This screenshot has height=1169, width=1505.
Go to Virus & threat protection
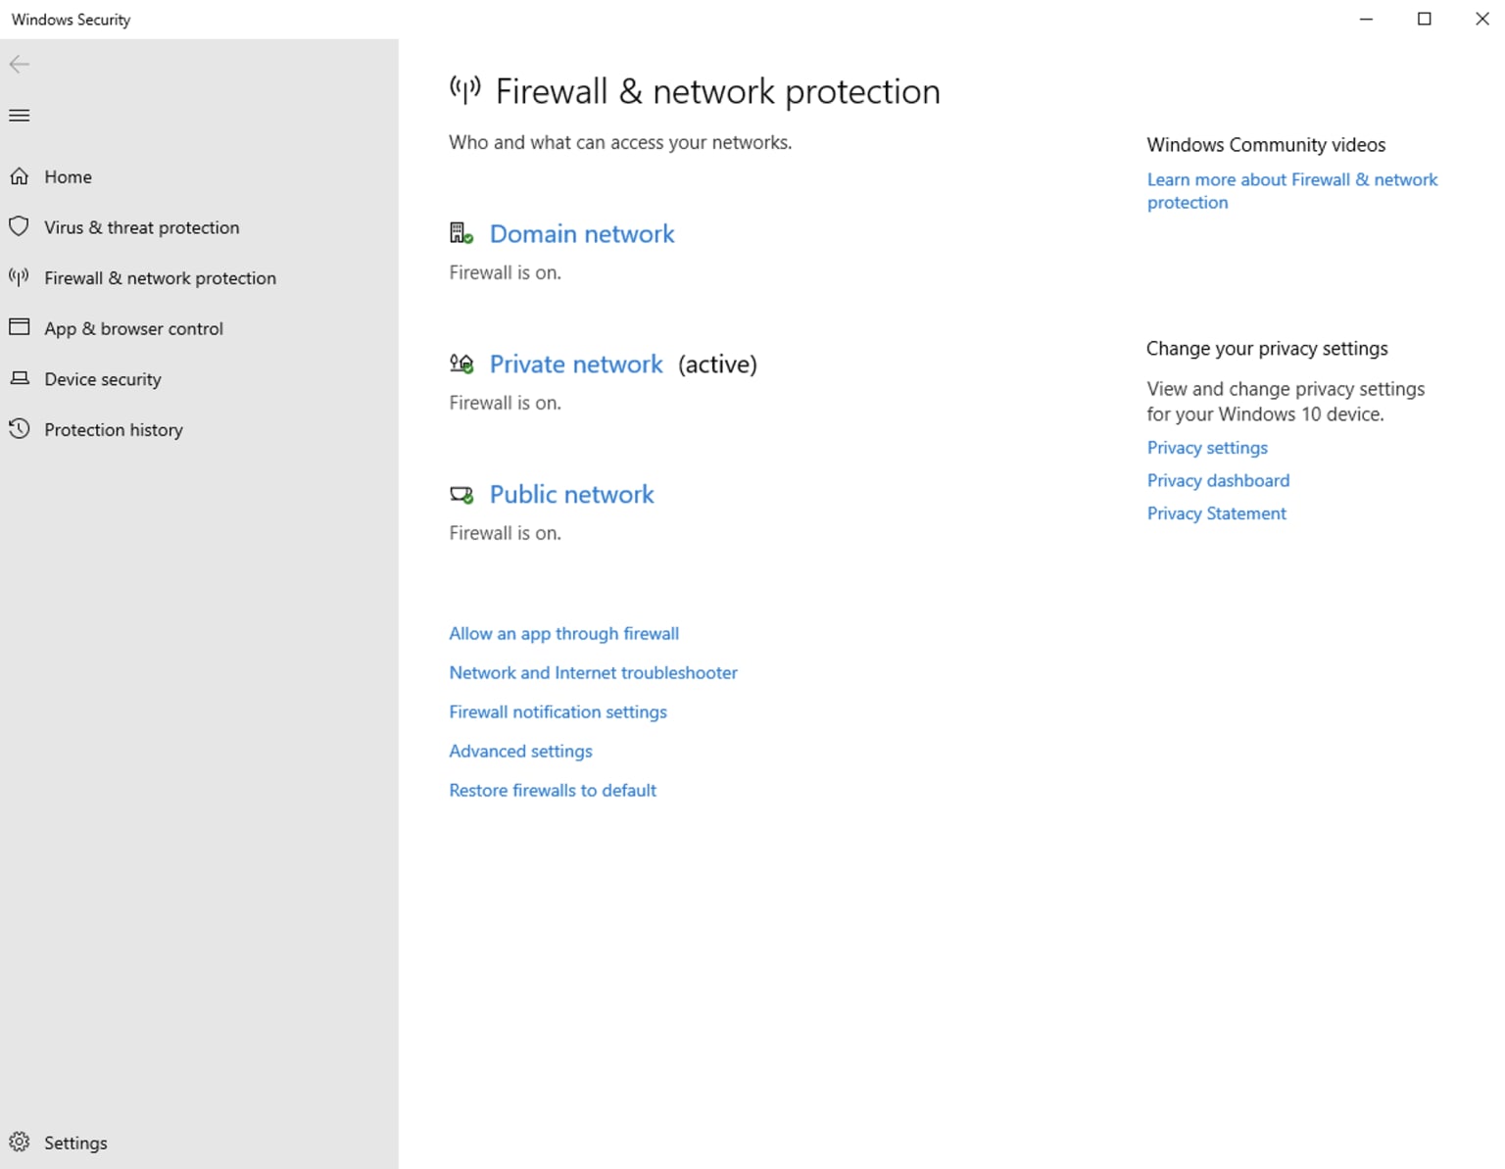click(x=141, y=227)
